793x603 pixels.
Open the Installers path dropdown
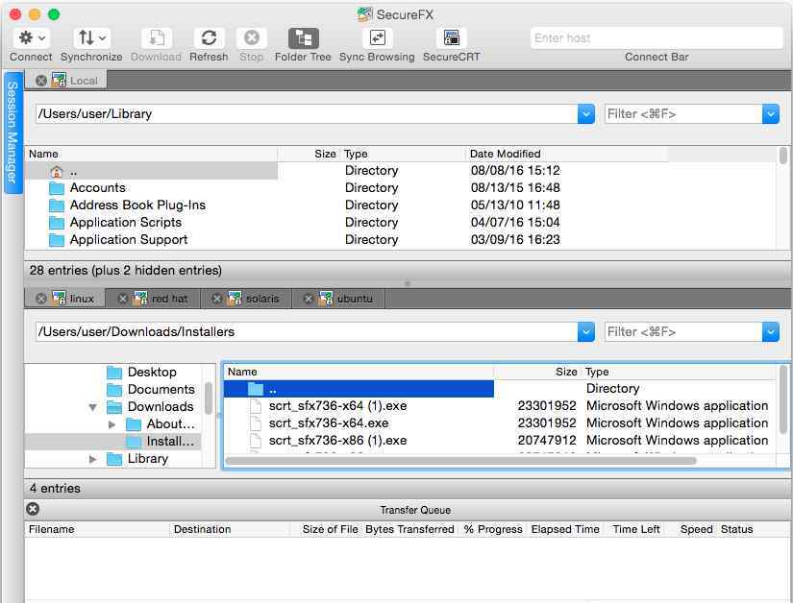[x=585, y=332]
